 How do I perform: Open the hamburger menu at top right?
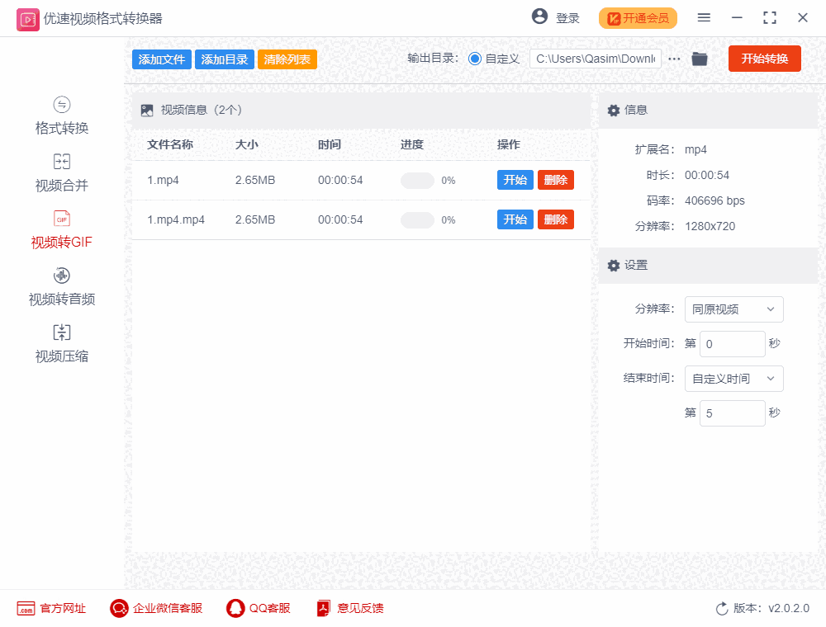pyautogui.click(x=704, y=17)
